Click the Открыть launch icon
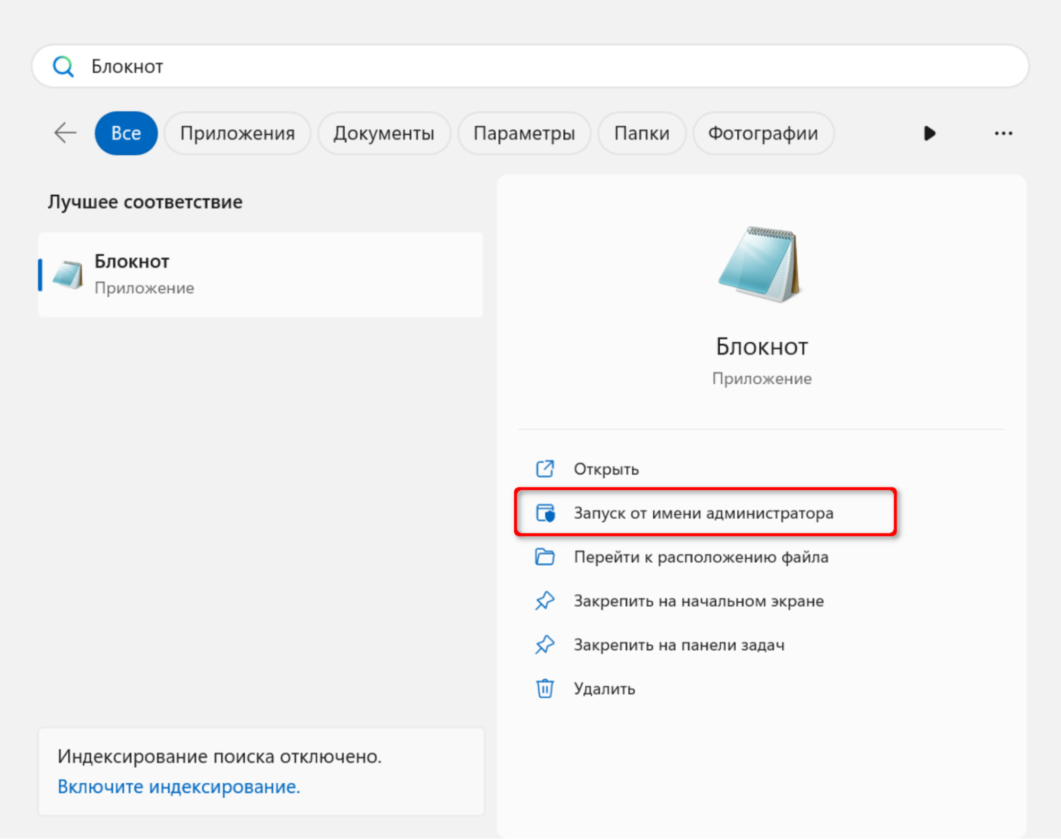This screenshot has height=839, width=1061. [x=545, y=469]
